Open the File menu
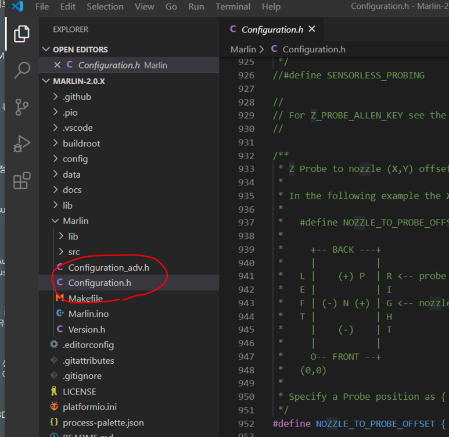Viewport: 449px width, 437px height. point(42,6)
